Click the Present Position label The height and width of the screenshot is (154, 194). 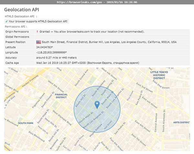coord(15,42)
